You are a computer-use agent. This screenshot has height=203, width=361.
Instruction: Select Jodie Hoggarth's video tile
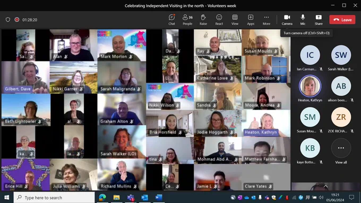tap(218, 123)
